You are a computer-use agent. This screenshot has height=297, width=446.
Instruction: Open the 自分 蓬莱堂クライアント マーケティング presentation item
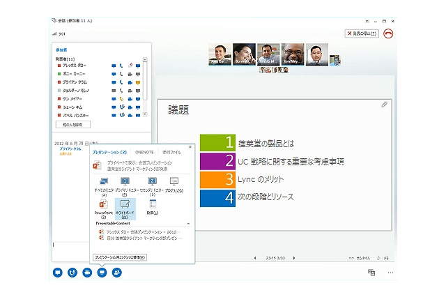(140, 238)
